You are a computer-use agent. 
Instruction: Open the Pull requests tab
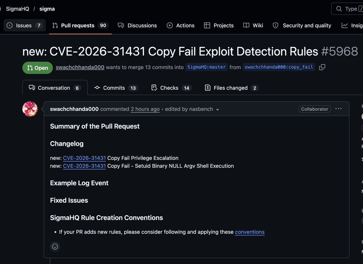pyautogui.click(x=80, y=25)
